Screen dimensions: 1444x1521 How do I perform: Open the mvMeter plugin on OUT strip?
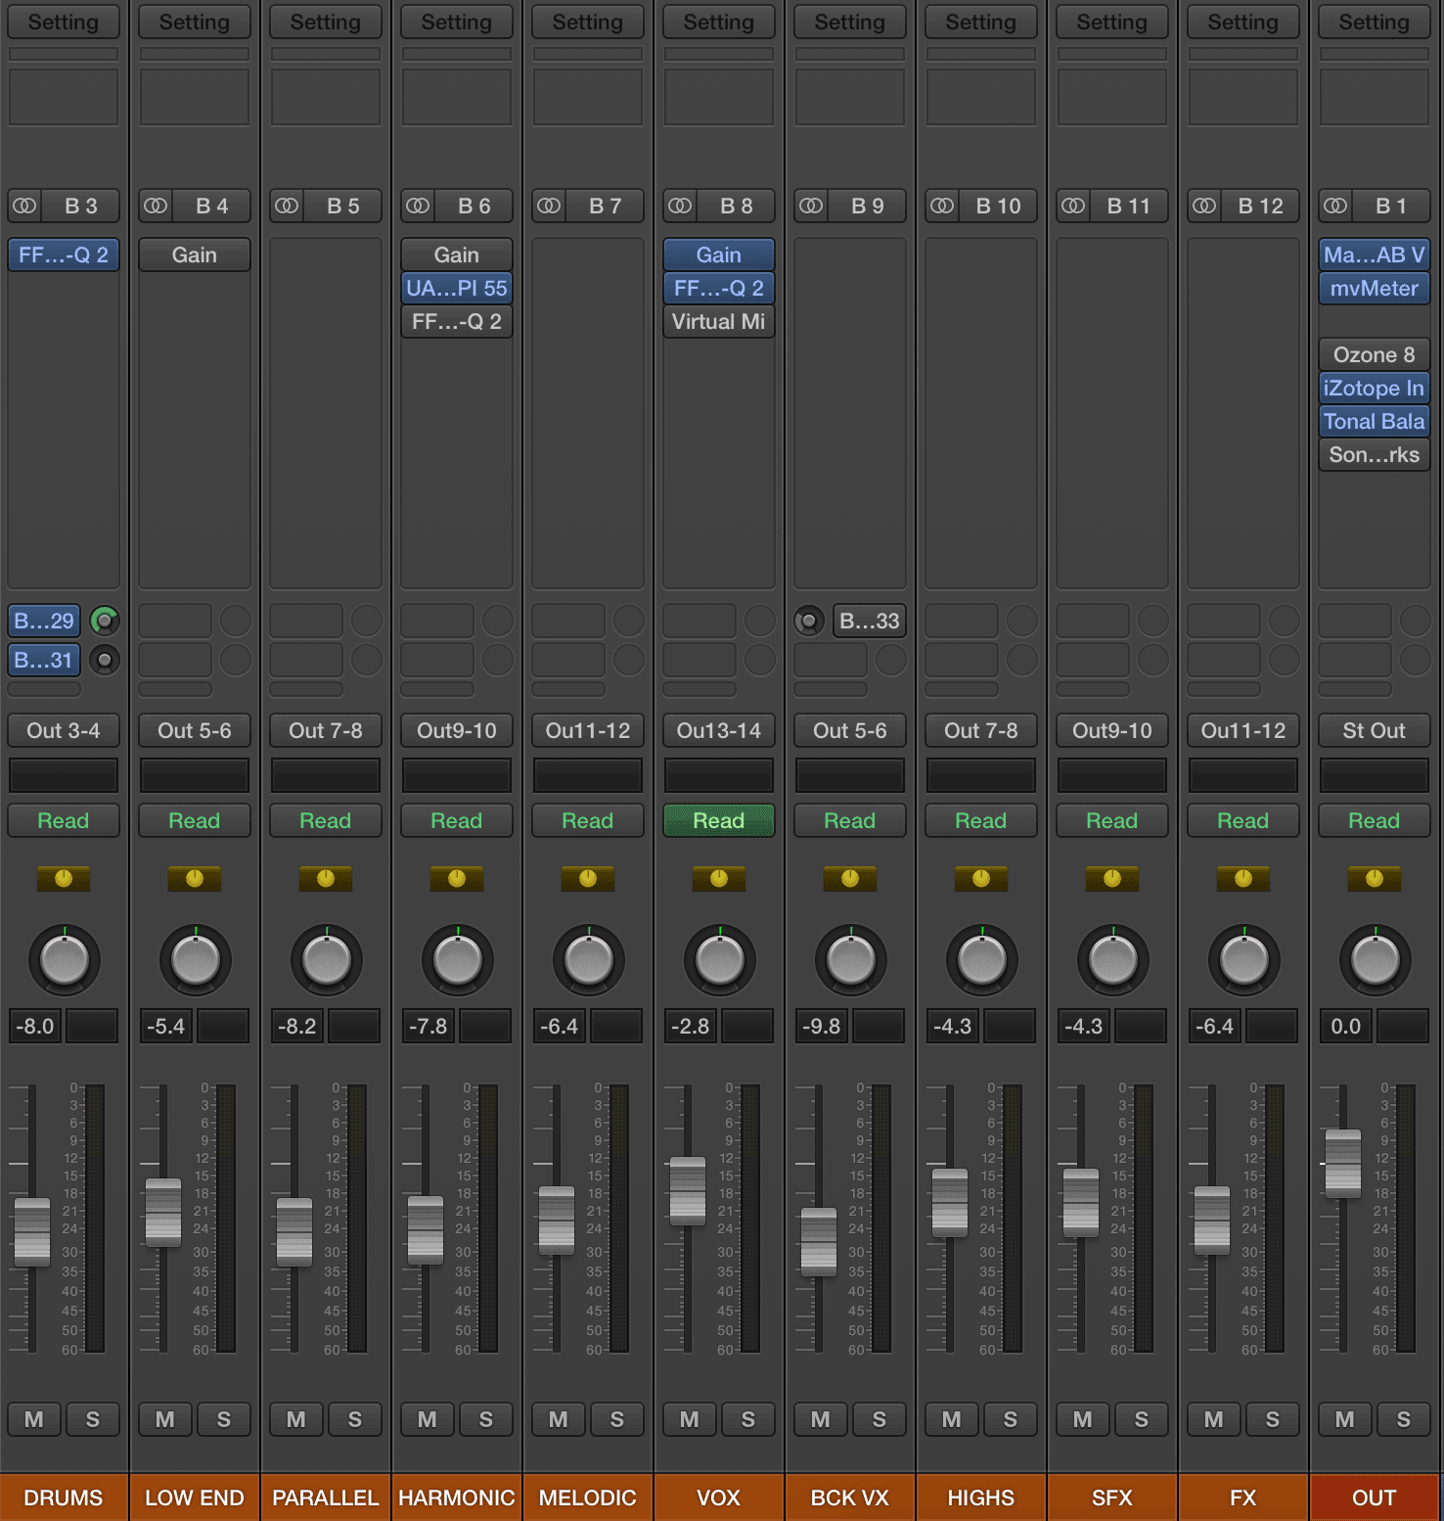pyautogui.click(x=1375, y=289)
